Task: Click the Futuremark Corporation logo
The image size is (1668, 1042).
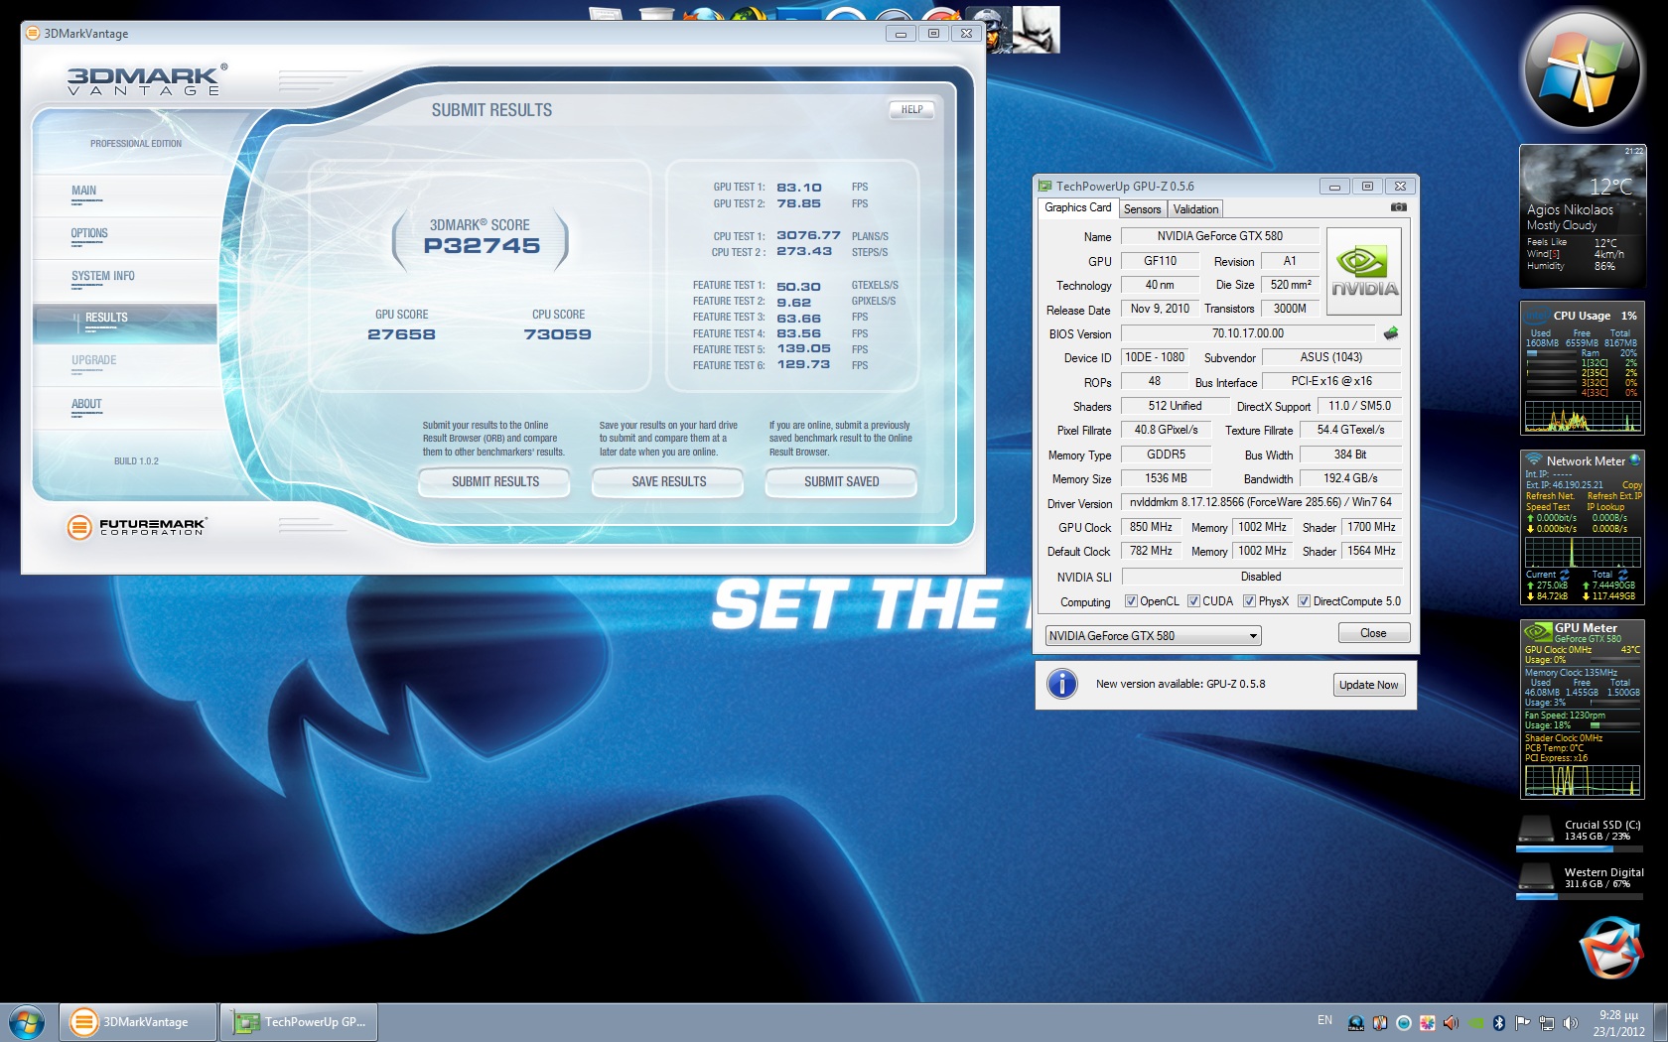Action: click(136, 527)
